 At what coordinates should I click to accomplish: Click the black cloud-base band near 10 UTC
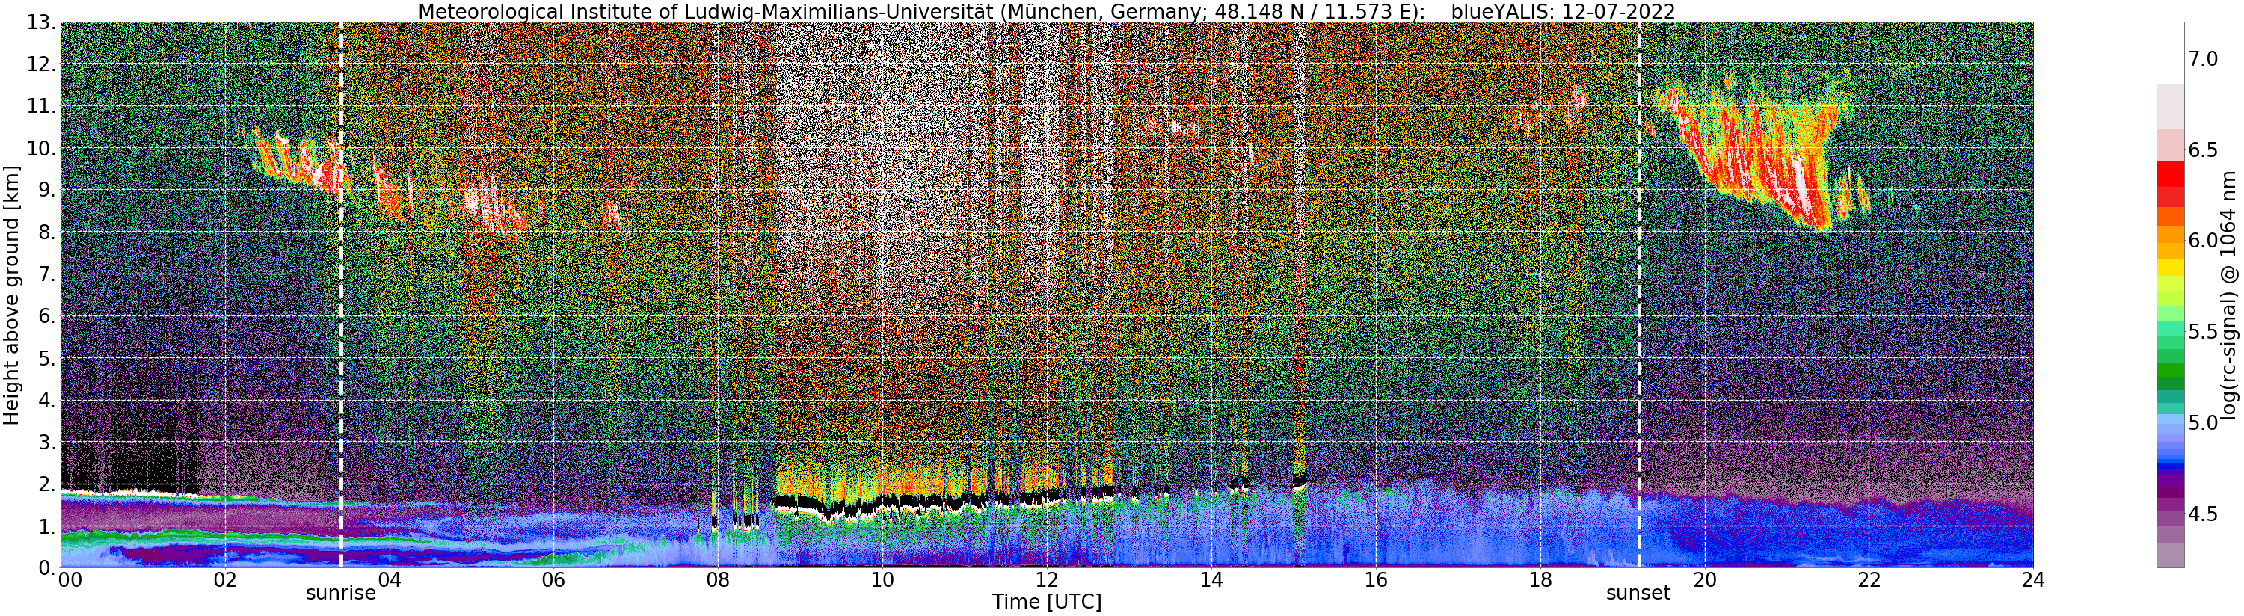coord(880,504)
